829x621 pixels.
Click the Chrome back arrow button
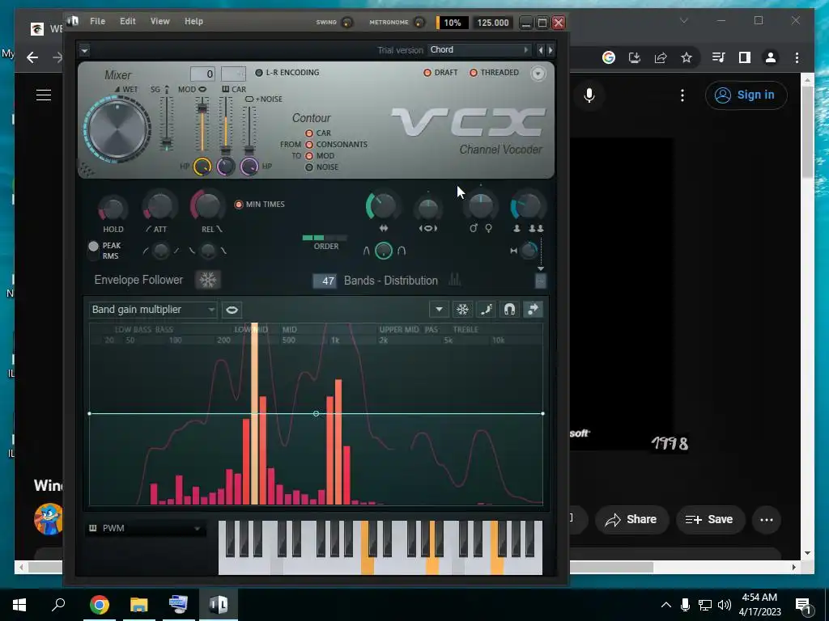pyautogui.click(x=32, y=57)
